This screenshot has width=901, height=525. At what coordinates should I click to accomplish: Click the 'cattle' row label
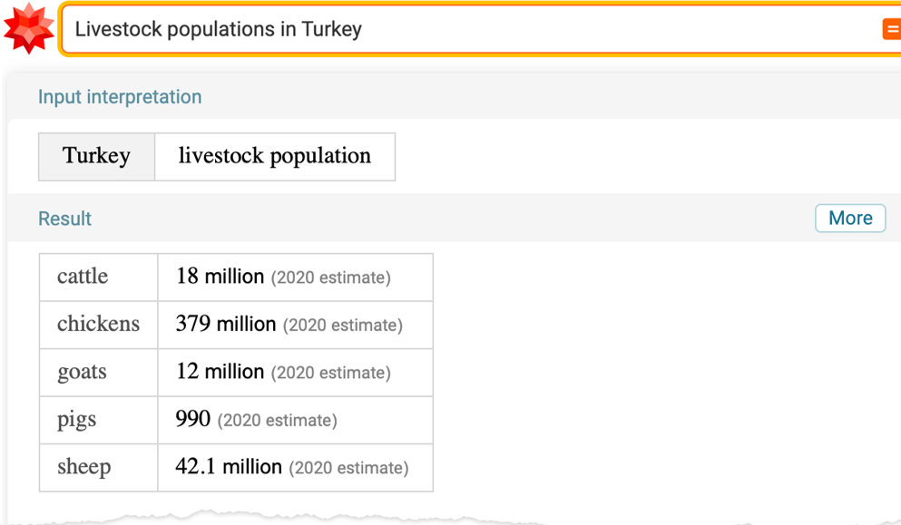(83, 277)
